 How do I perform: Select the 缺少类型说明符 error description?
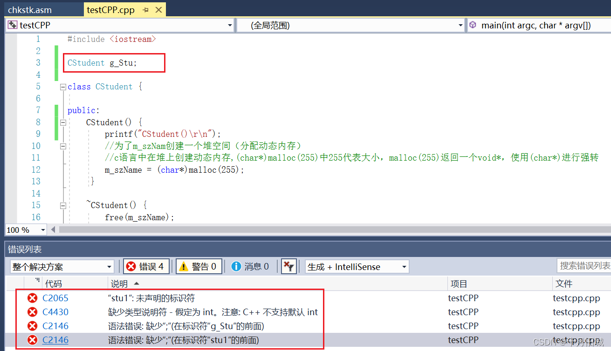click(x=213, y=312)
